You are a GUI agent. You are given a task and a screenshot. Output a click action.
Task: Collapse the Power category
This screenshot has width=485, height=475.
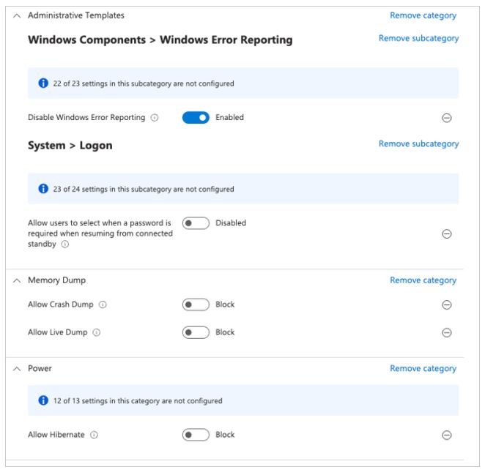coord(17,369)
